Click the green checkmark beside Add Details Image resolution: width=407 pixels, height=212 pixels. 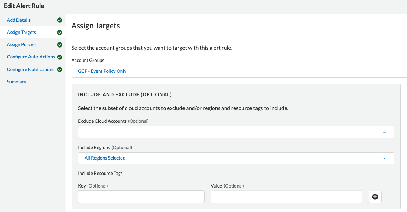point(60,20)
